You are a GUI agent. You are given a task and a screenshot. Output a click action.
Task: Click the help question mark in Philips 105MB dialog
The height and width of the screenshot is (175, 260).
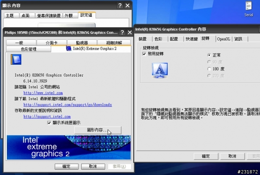point(122,33)
